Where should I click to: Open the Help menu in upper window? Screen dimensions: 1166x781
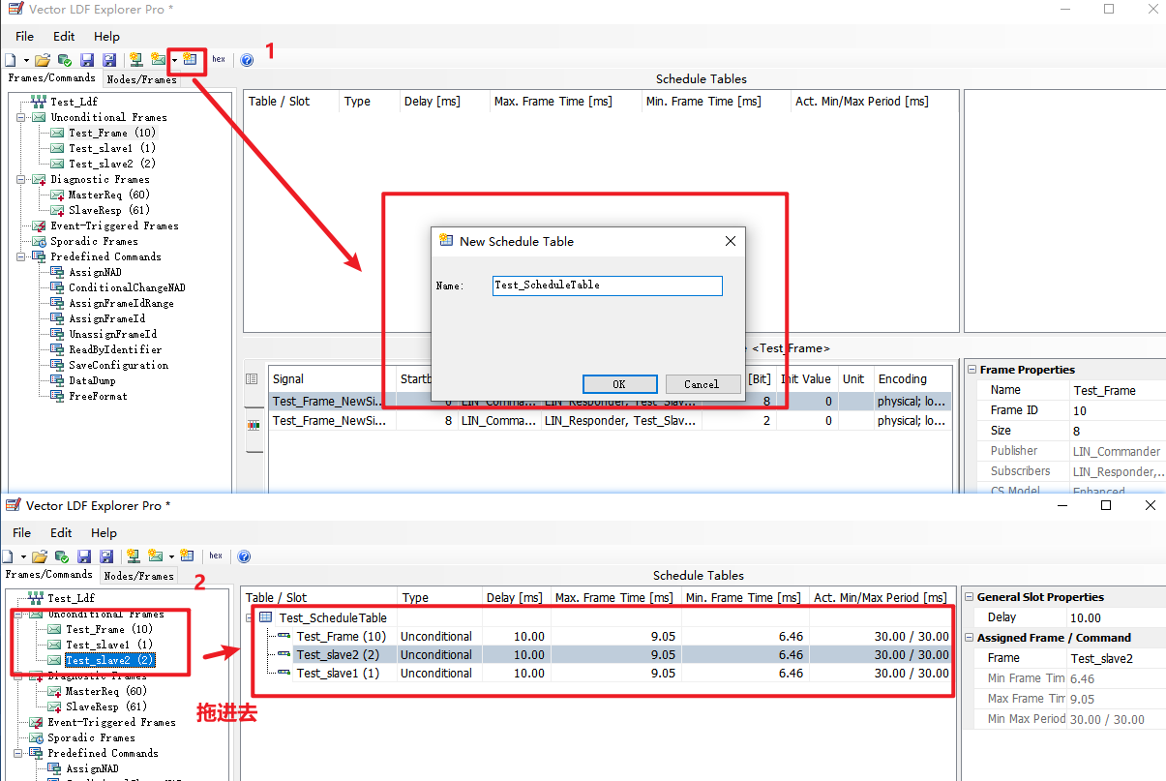[106, 37]
